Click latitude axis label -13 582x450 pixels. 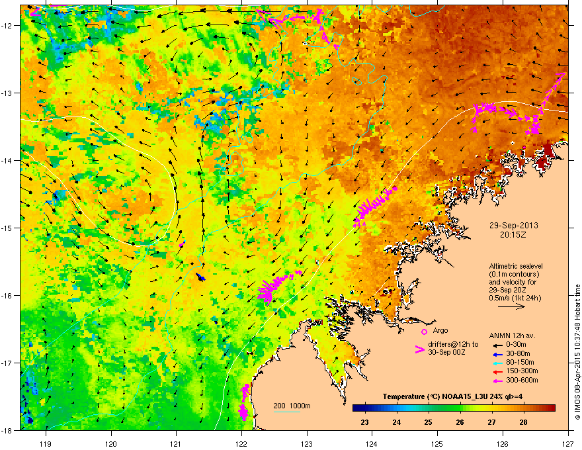[x=7, y=93]
